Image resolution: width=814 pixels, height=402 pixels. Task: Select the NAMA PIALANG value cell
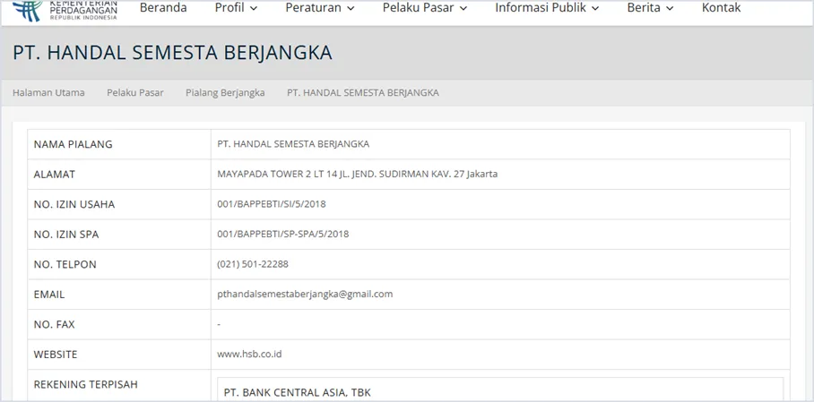point(500,144)
